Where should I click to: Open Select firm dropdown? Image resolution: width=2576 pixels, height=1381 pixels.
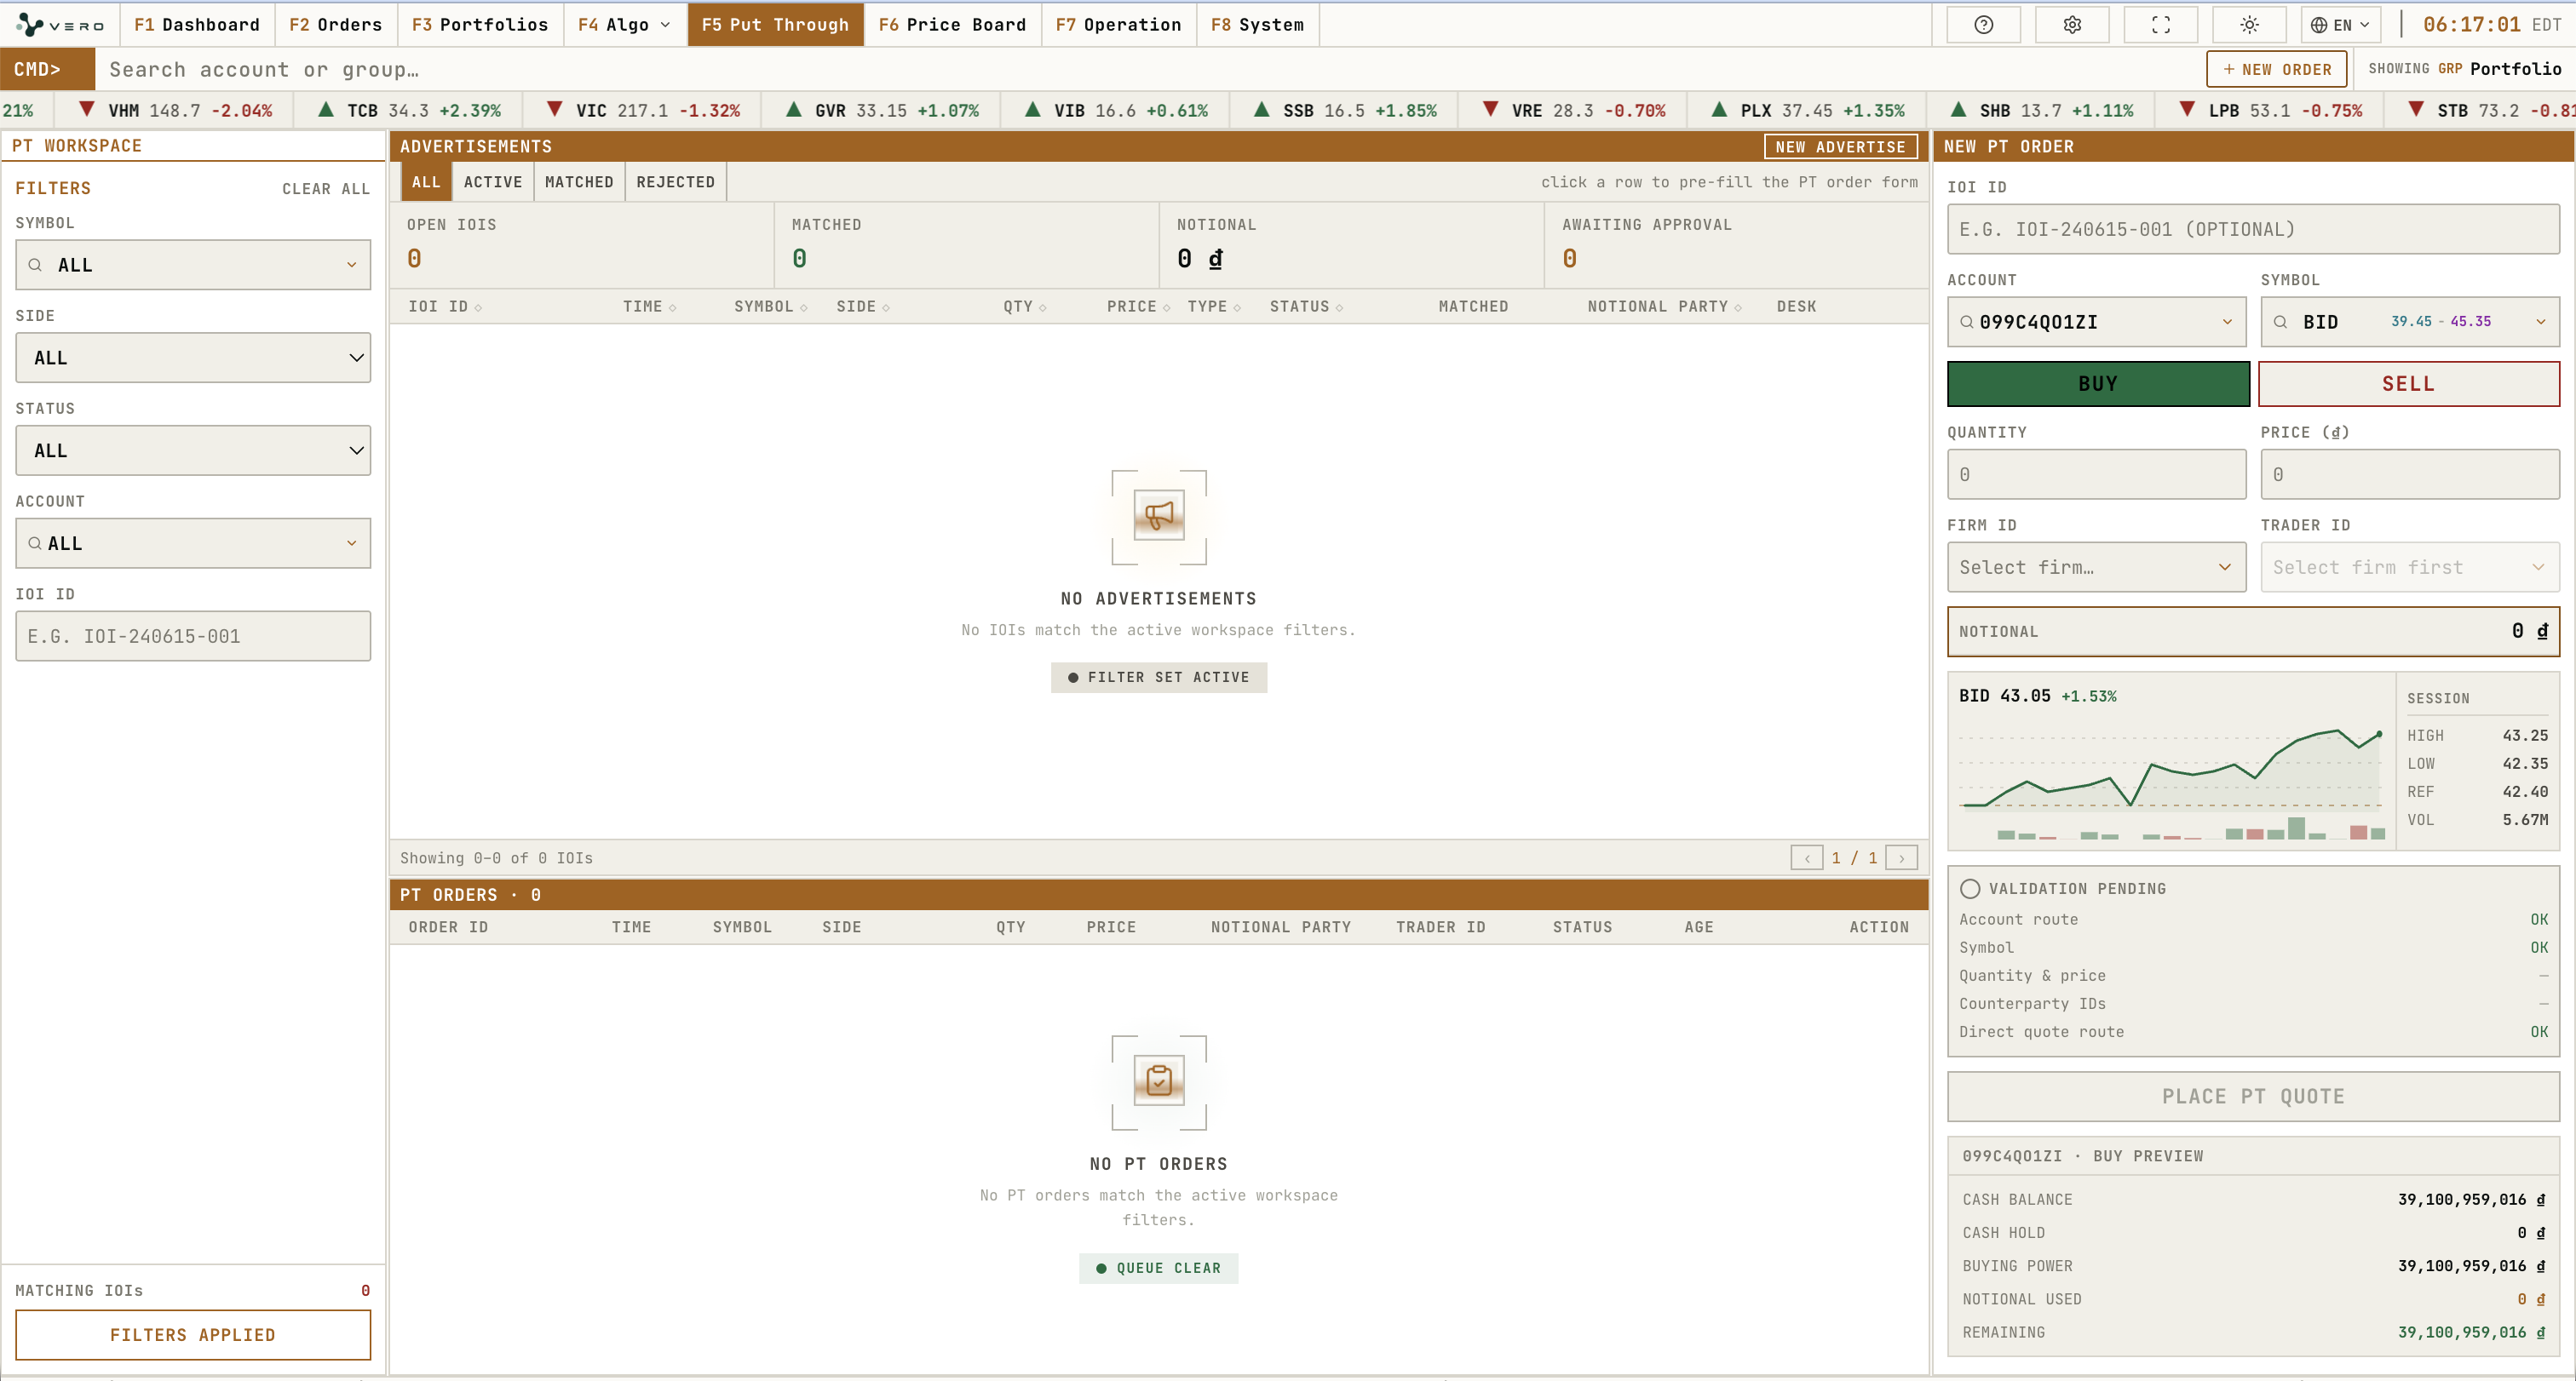(2097, 568)
